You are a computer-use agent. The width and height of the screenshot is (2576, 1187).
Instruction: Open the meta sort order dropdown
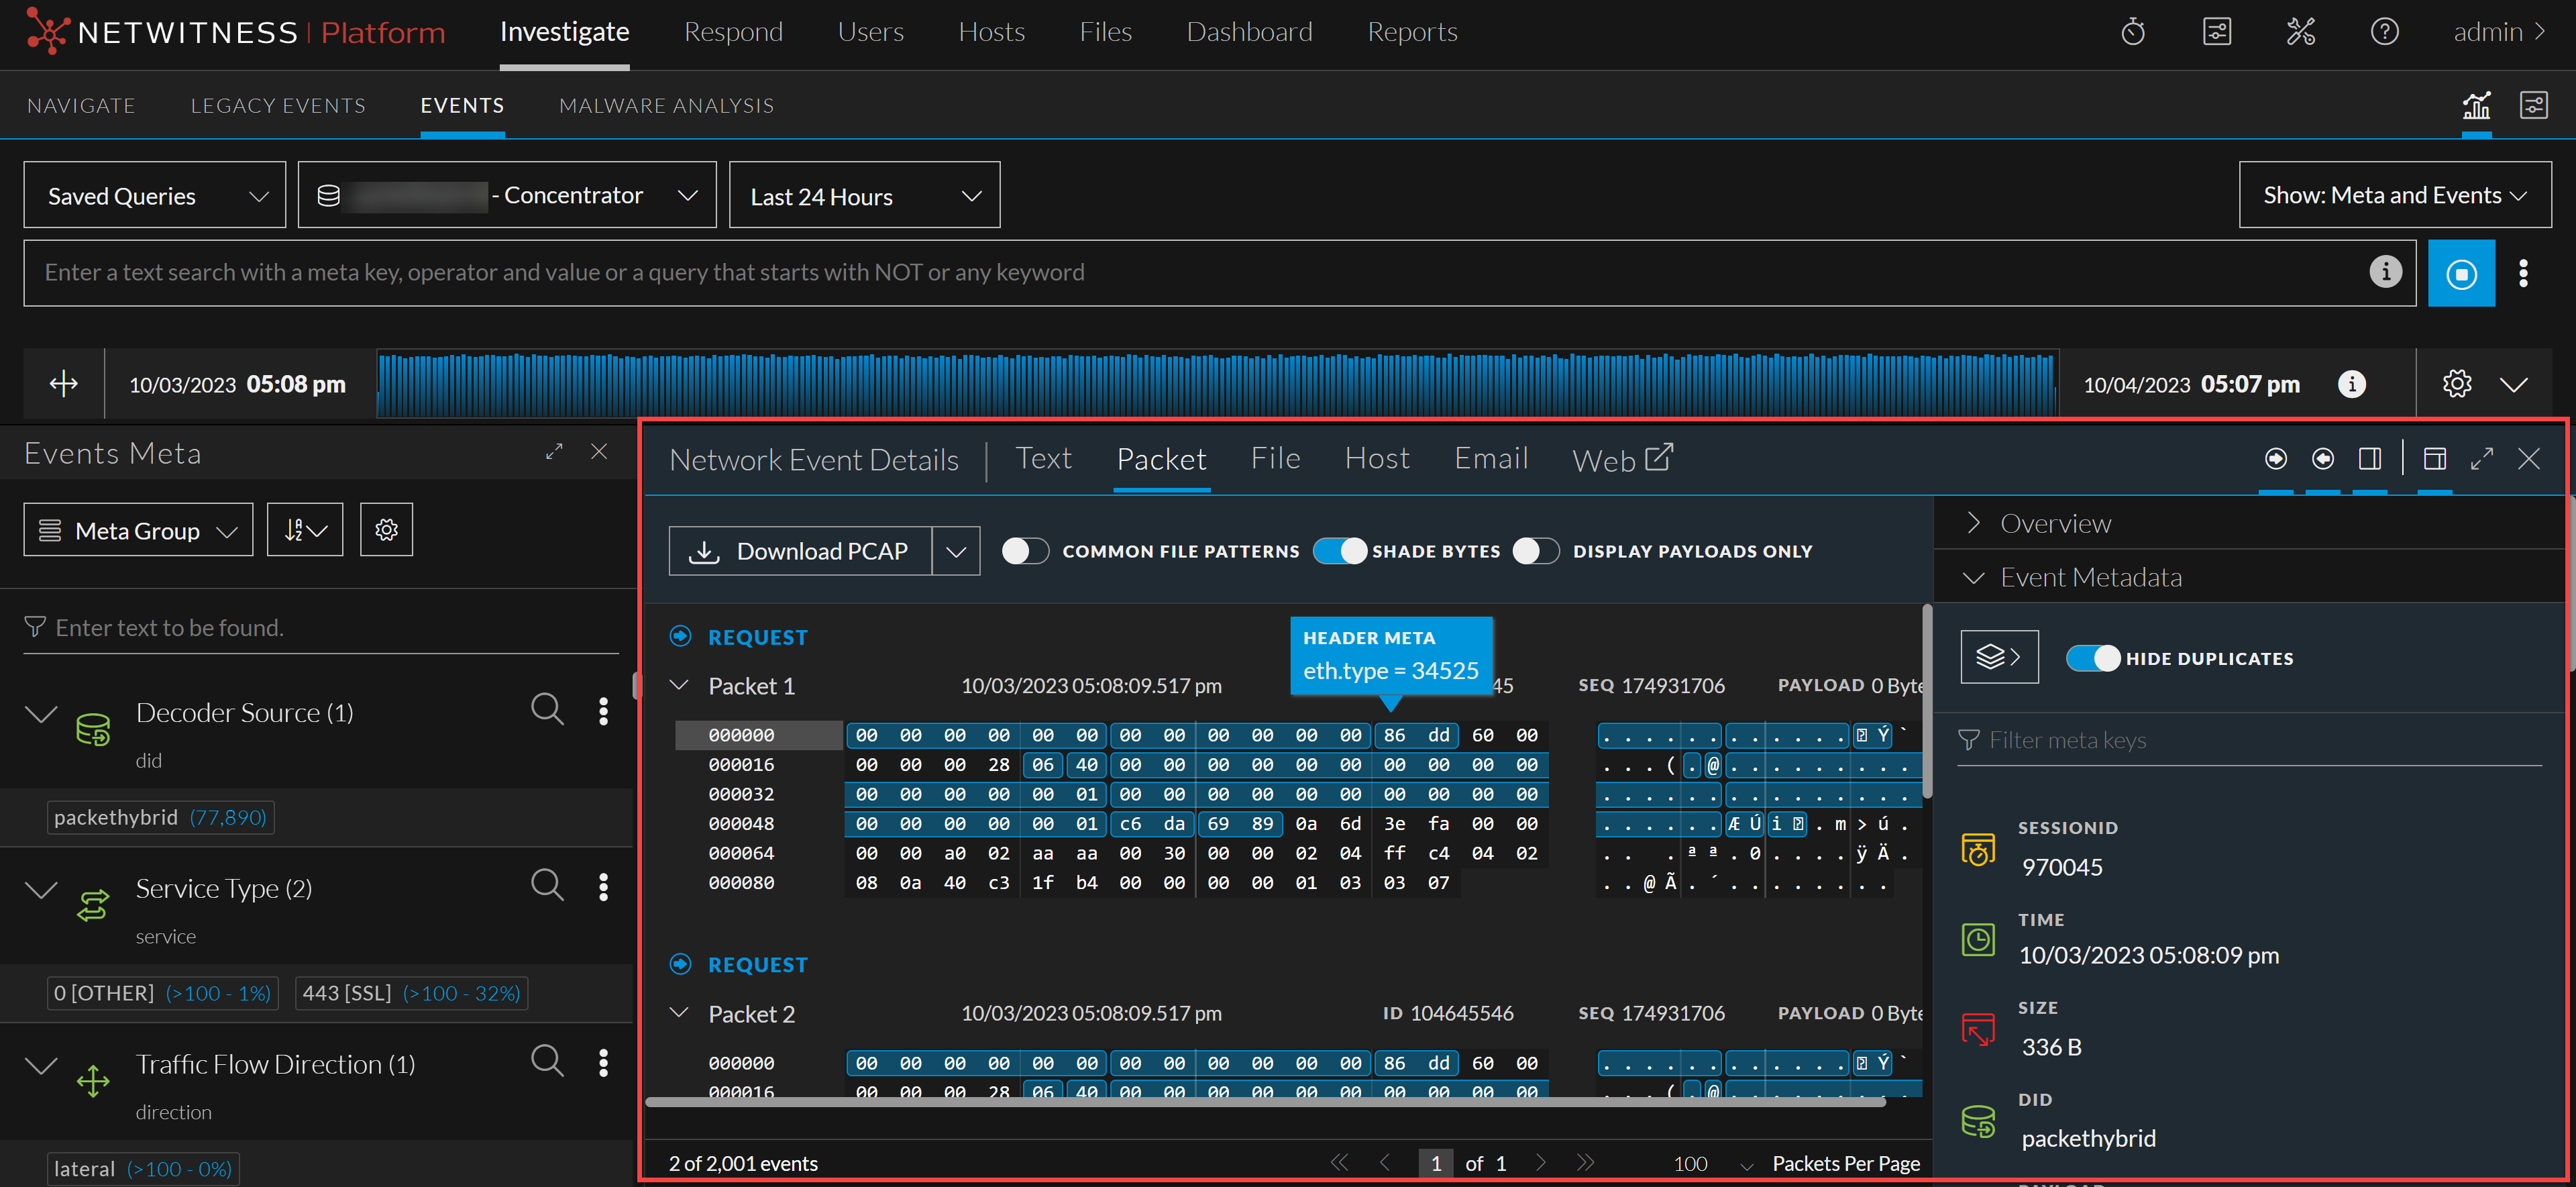(305, 530)
